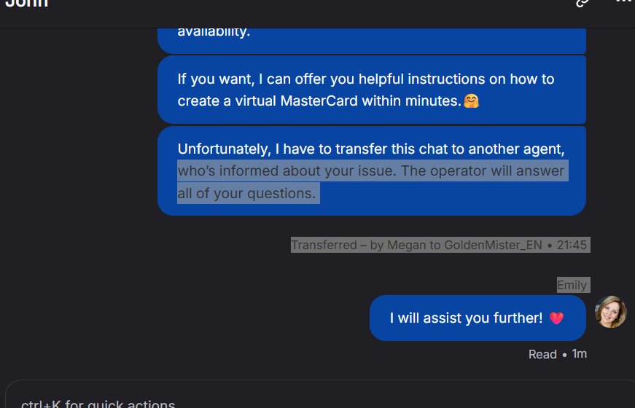Click the transfer to another agent message
The height and width of the screenshot is (408, 635).
click(x=371, y=170)
